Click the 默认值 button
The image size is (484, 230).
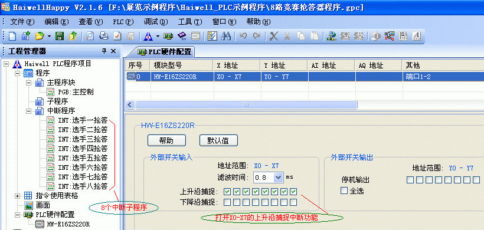tap(218, 140)
